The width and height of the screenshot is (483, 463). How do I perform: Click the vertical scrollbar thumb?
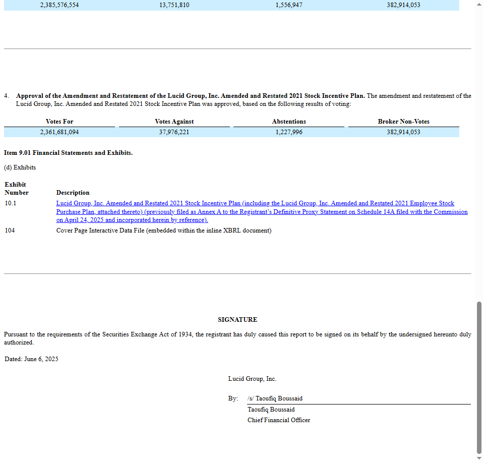tap(479, 378)
